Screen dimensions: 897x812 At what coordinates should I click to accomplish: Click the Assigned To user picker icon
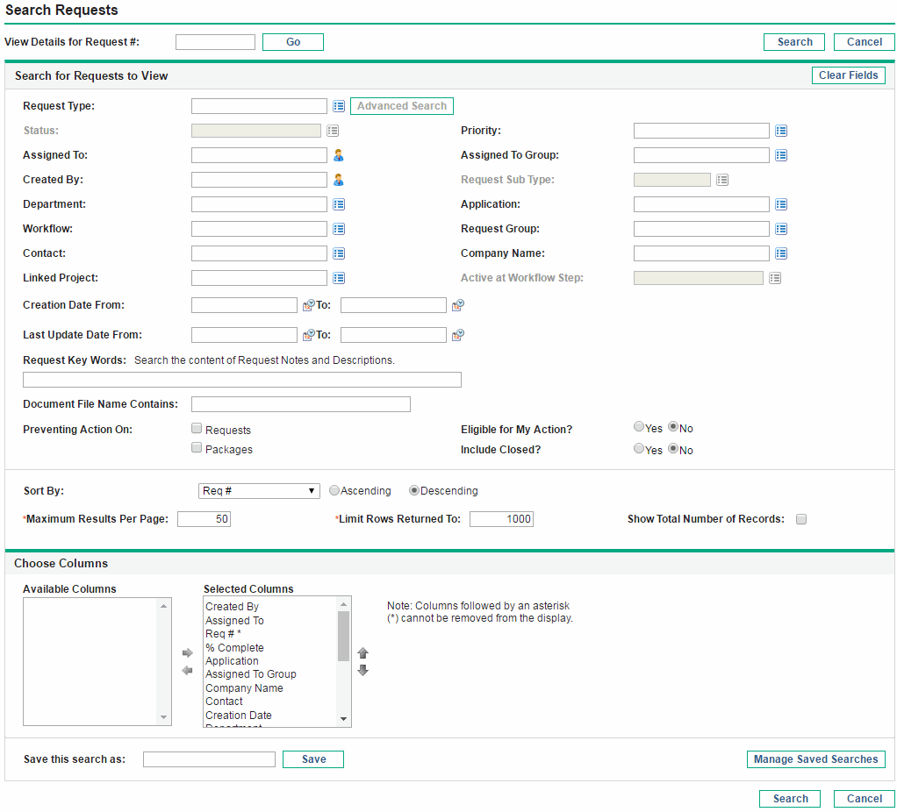click(x=339, y=154)
